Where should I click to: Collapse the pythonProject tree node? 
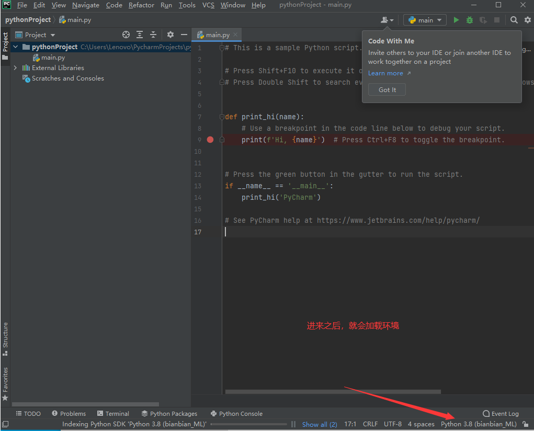[15, 47]
